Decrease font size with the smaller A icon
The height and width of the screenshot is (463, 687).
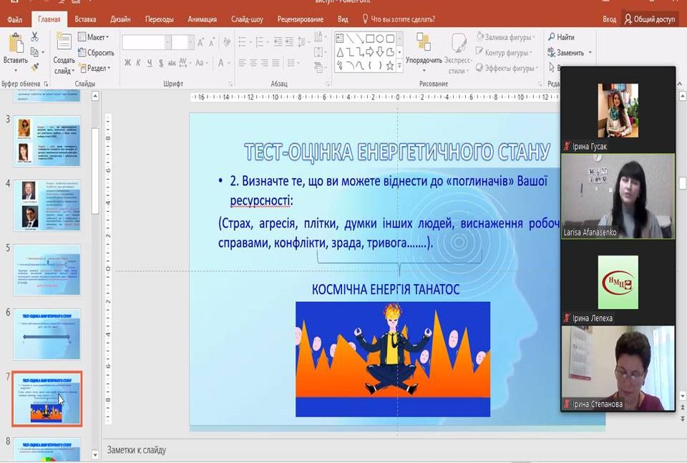coord(212,42)
